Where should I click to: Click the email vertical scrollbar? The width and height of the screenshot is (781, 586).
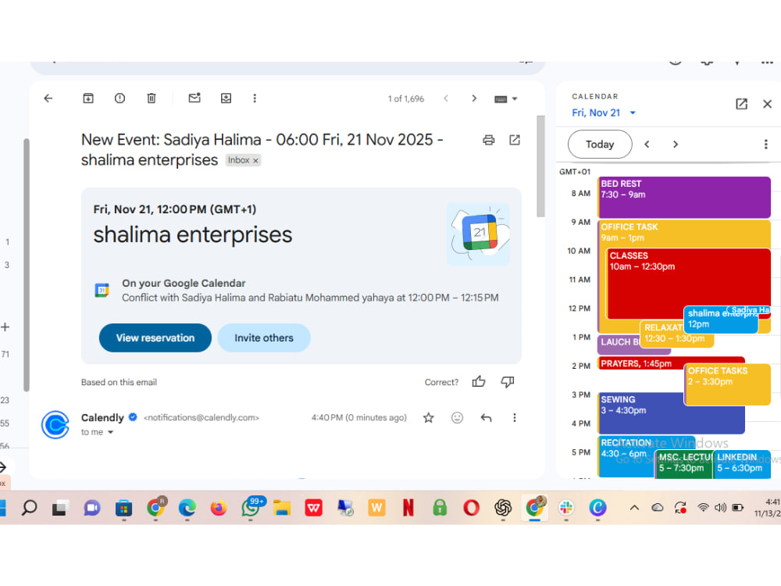pyautogui.click(x=540, y=166)
